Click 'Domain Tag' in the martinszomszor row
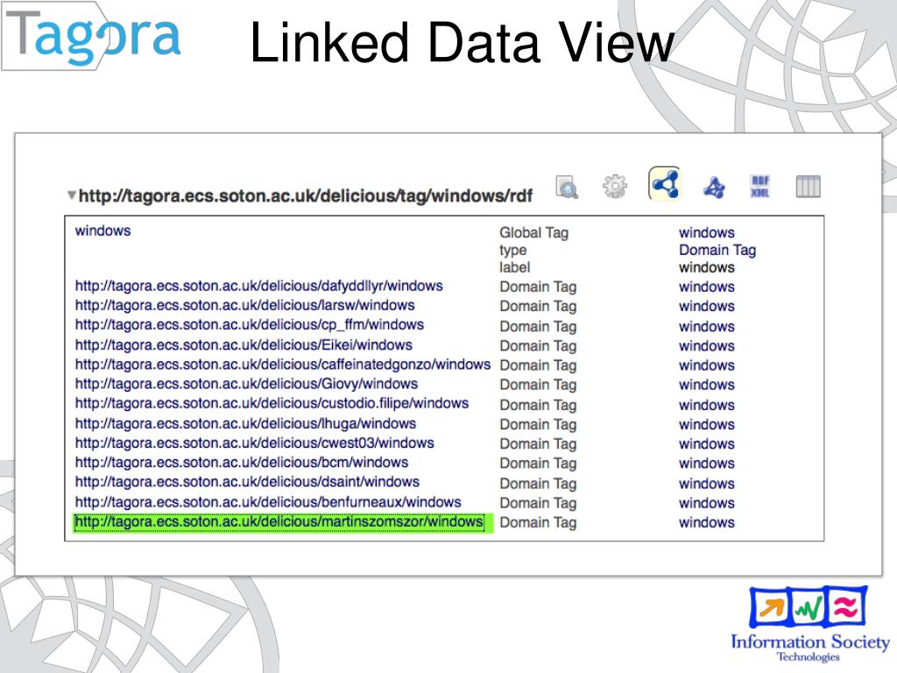 tap(538, 522)
